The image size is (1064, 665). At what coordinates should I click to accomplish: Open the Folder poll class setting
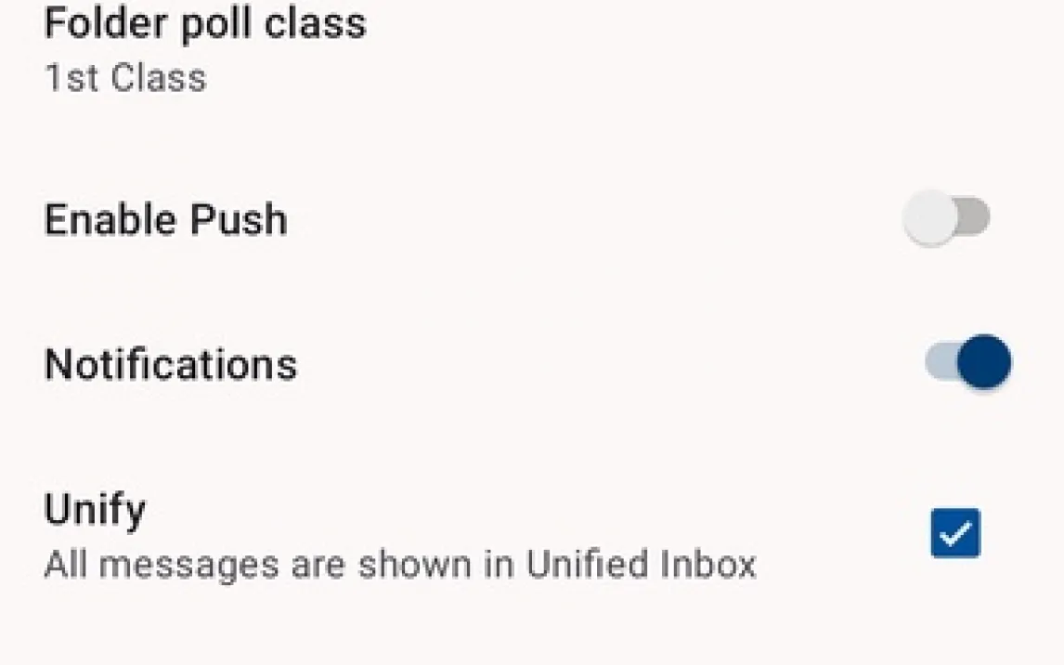click(206, 50)
